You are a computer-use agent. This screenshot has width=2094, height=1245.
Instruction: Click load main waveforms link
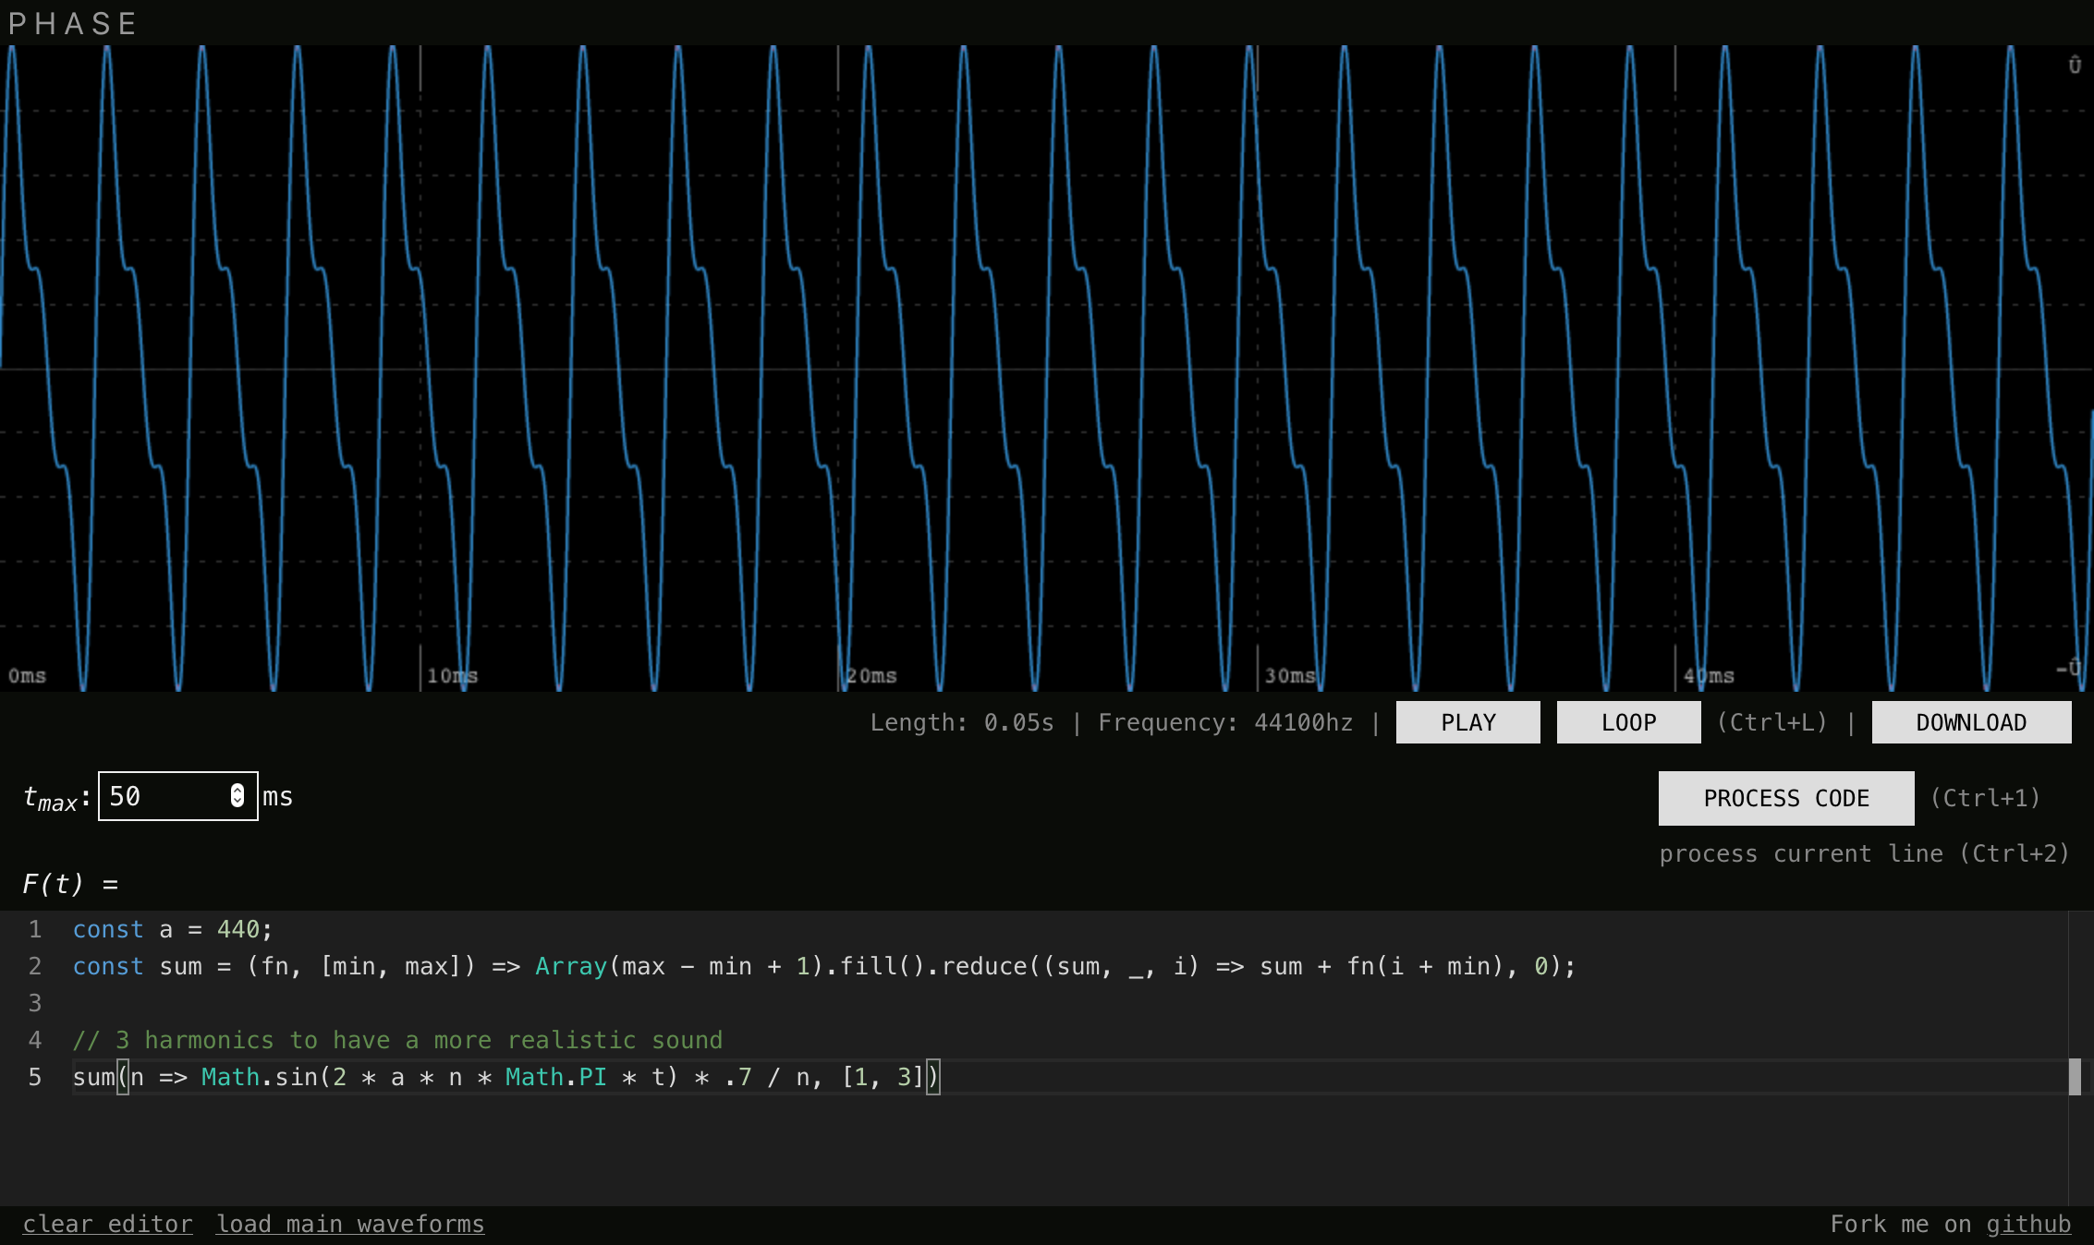pyautogui.click(x=349, y=1224)
